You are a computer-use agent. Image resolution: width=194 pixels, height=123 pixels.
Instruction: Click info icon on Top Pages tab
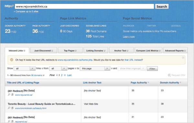coord(76,50)
